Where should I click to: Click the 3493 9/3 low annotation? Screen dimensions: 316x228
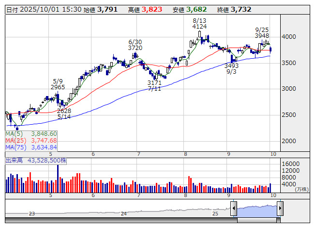pyautogui.click(x=231, y=69)
